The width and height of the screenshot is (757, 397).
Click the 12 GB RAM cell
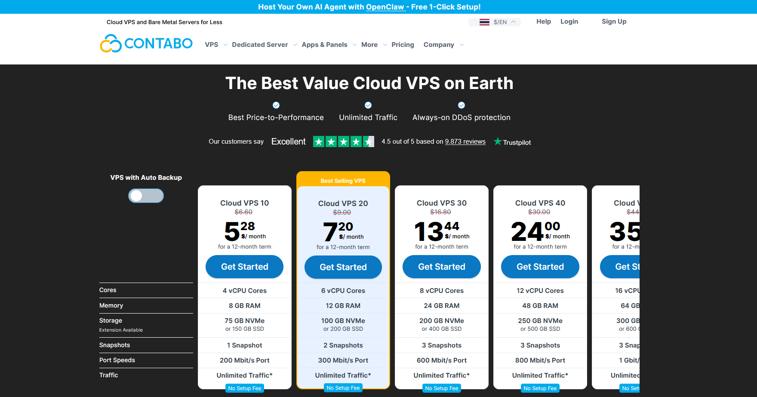[x=343, y=306]
